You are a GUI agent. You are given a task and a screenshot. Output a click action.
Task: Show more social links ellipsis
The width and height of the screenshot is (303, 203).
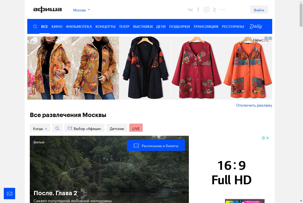click(x=222, y=10)
